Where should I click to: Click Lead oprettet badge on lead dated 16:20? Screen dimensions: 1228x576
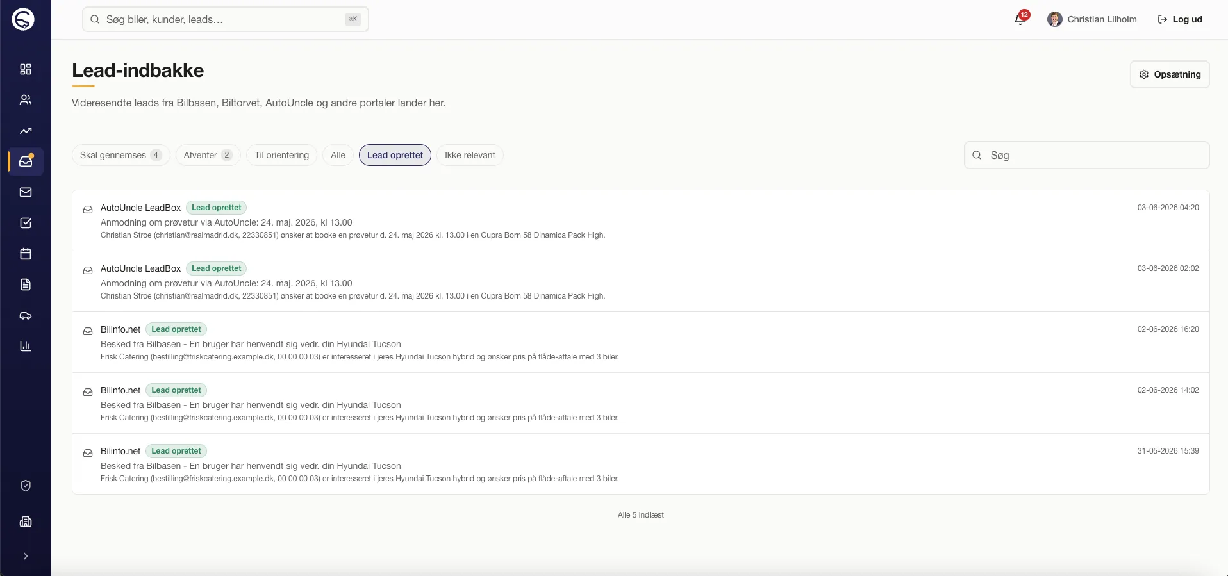[x=176, y=329]
